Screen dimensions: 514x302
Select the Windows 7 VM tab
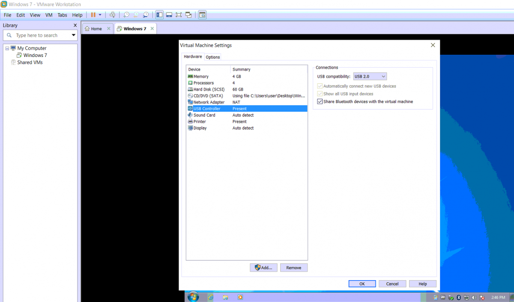tap(134, 29)
